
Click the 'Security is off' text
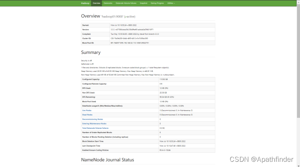(86, 60)
